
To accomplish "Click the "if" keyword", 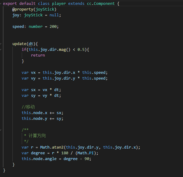I will pyautogui.click(x=24, y=50).
